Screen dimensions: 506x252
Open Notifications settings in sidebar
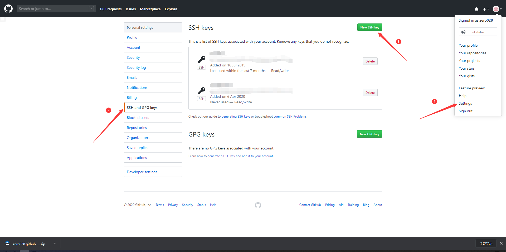click(153, 88)
